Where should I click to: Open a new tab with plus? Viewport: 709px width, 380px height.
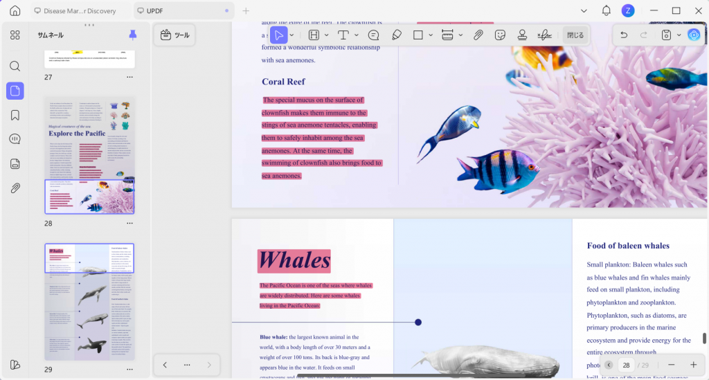(246, 10)
